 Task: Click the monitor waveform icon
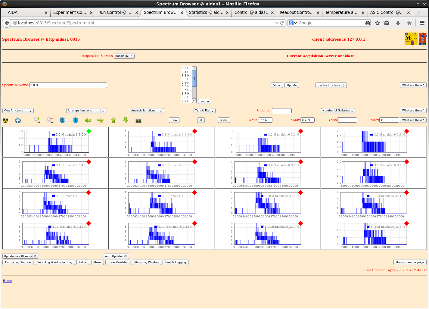[x=138, y=120]
